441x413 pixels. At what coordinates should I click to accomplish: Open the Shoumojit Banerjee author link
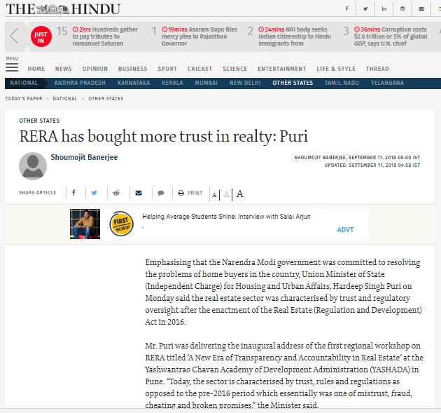pos(84,157)
